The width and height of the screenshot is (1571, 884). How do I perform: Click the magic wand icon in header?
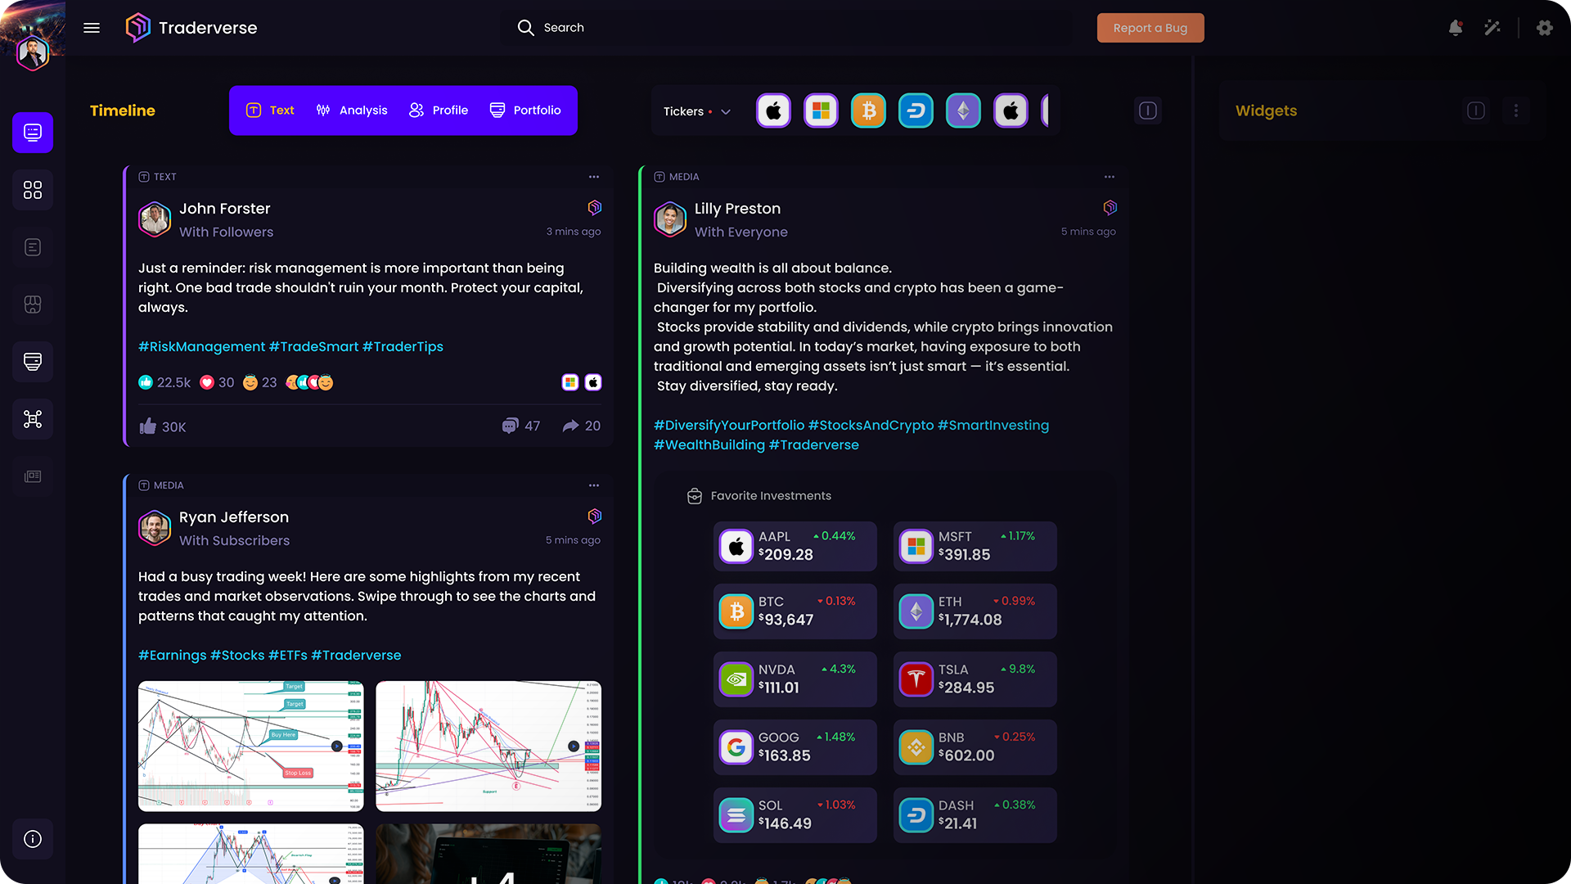(1492, 28)
